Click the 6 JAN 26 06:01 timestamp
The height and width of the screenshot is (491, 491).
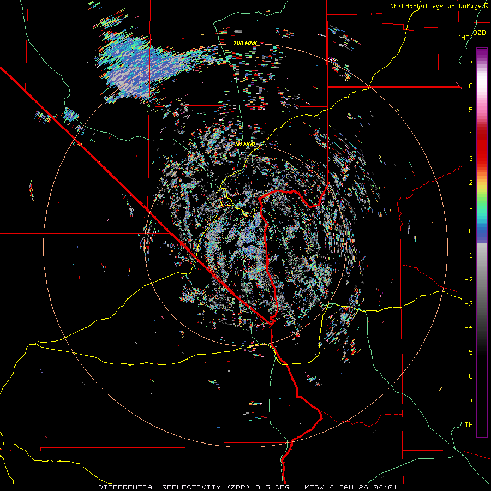363,487
